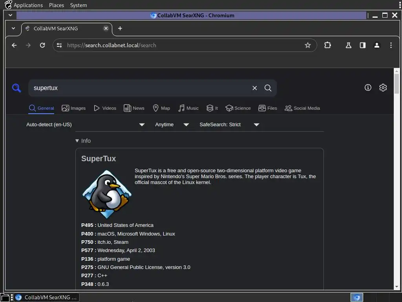
Task: Open SafeSearch: Strict dropdown
Action: point(229,125)
